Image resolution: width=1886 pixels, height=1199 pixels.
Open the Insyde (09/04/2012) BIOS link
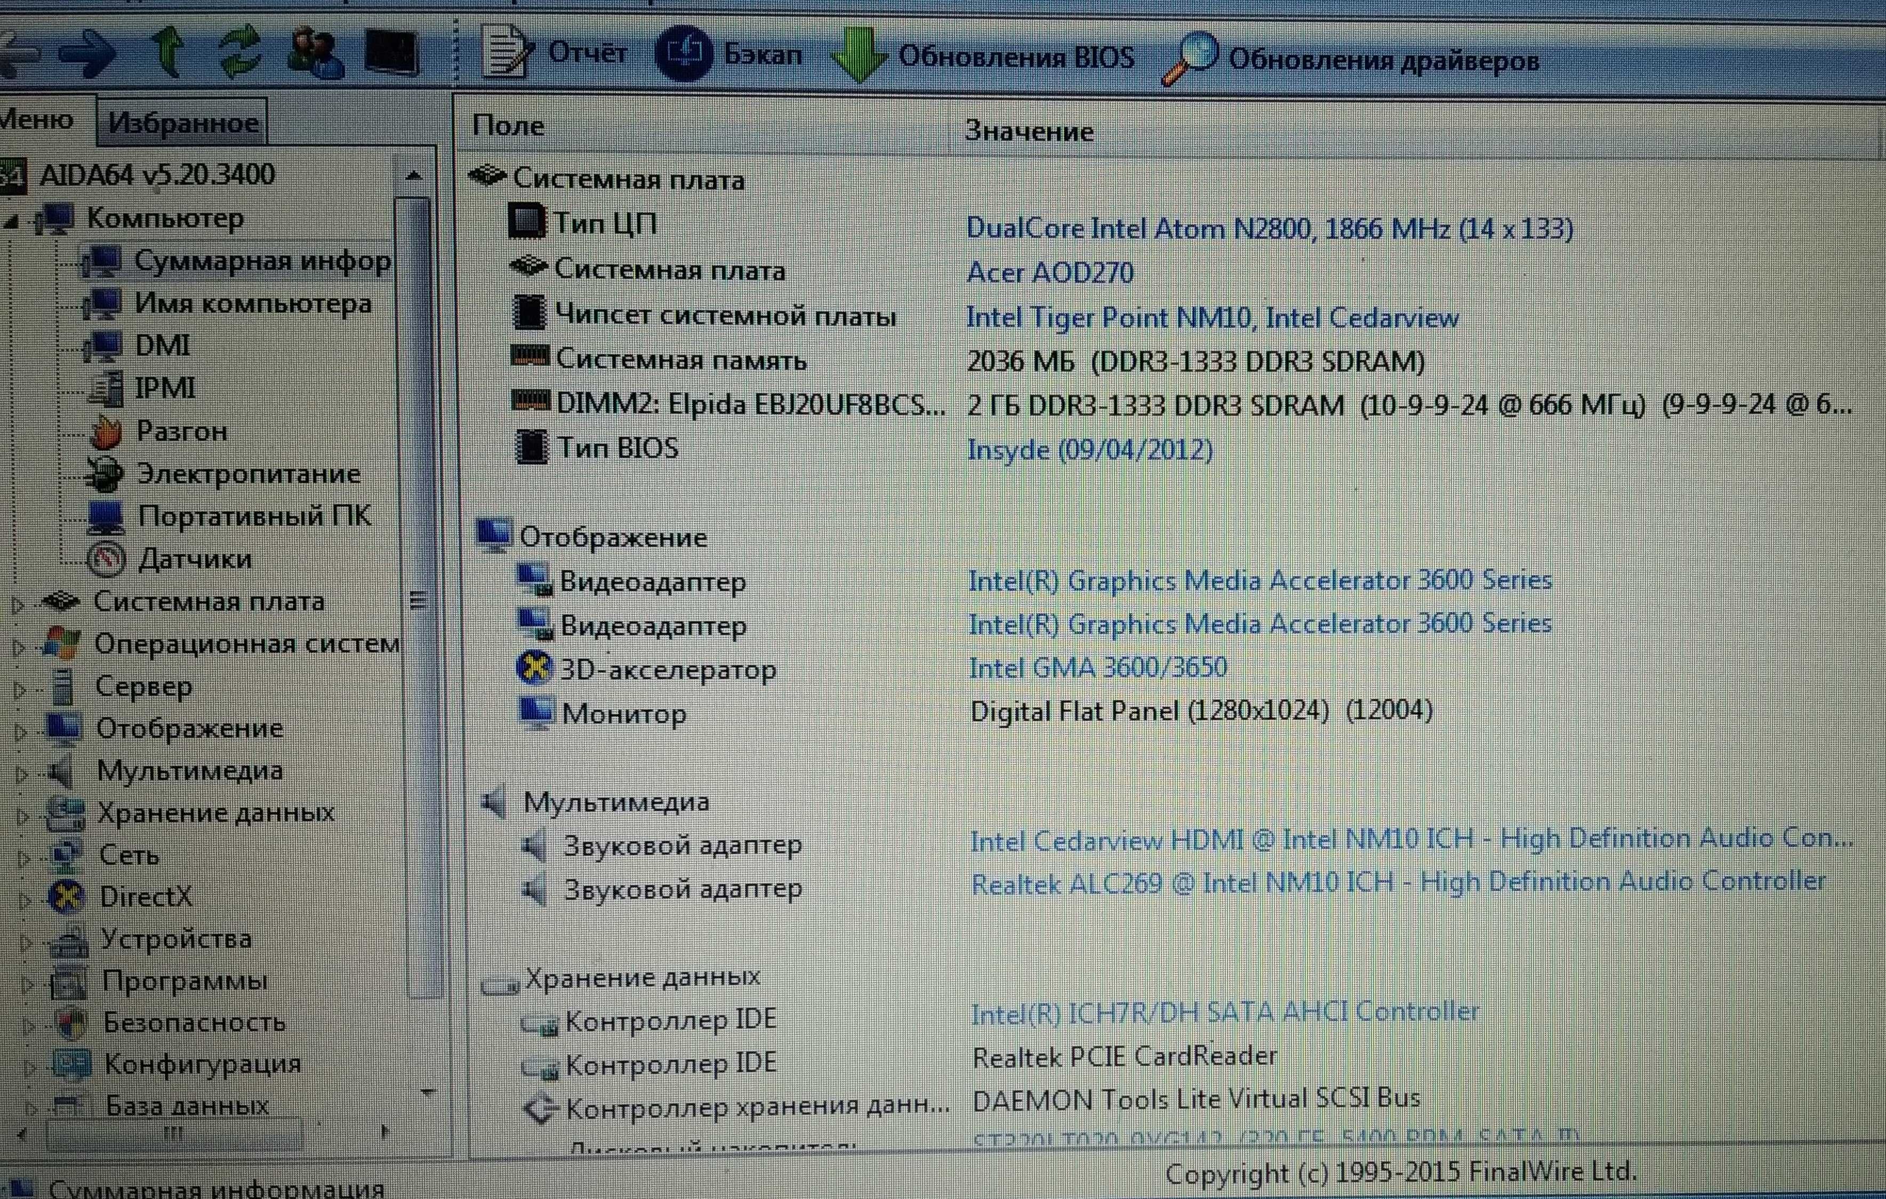click(1090, 449)
